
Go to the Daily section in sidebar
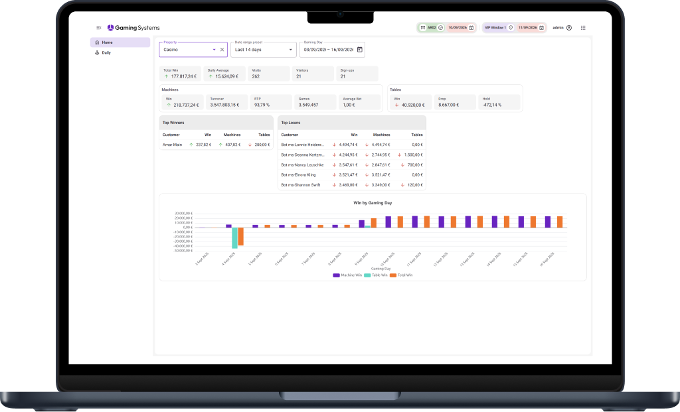coord(120,53)
